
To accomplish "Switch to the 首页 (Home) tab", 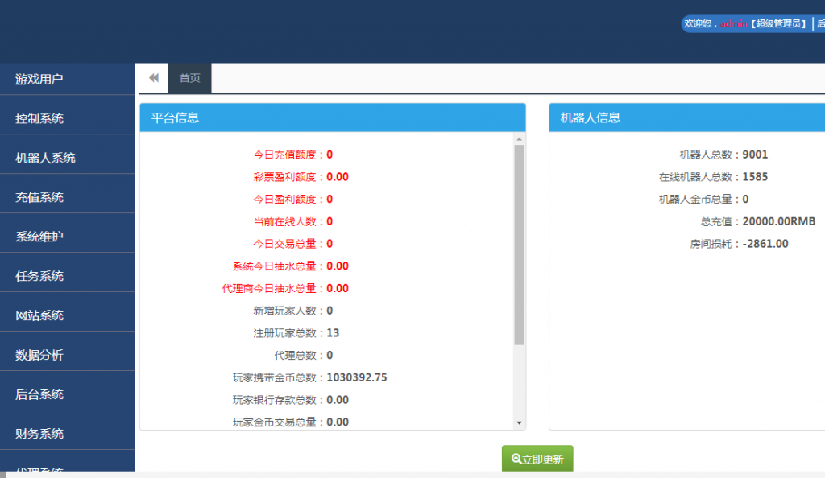I will coord(190,77).
